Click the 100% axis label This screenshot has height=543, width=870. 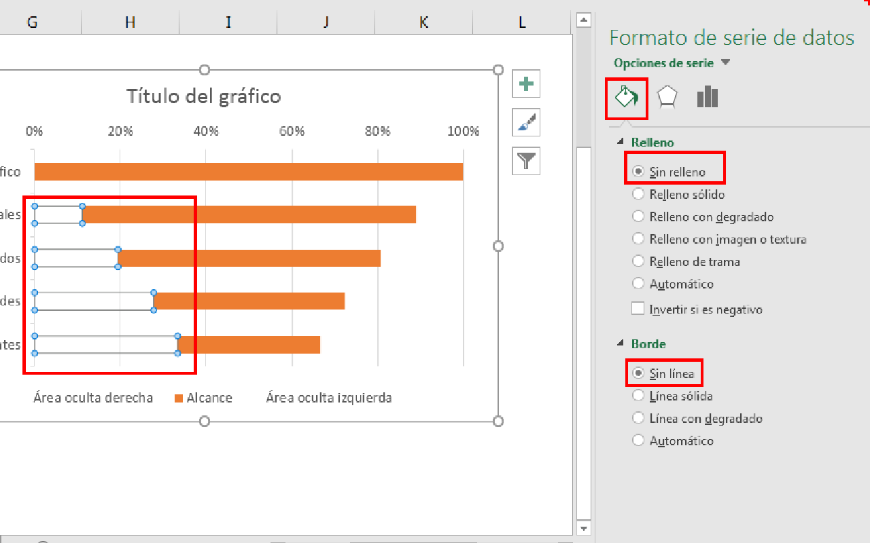(x=464, y=131)
